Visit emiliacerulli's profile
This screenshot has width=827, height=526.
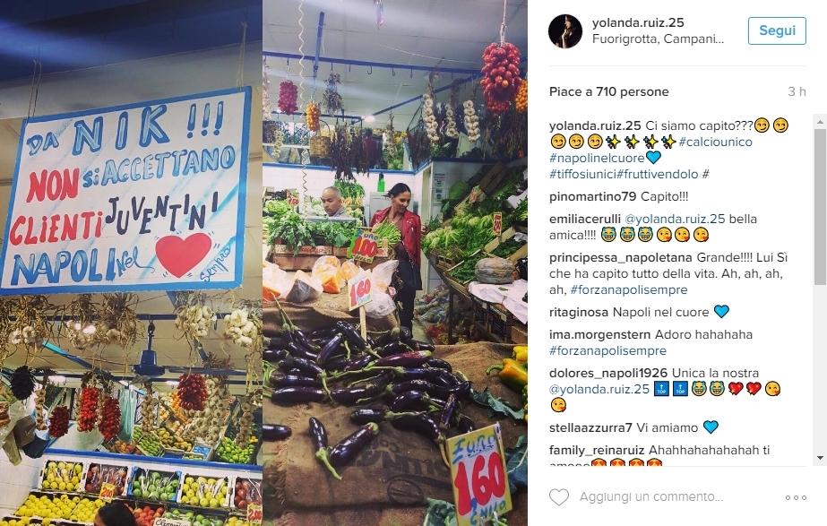point(584,219)
